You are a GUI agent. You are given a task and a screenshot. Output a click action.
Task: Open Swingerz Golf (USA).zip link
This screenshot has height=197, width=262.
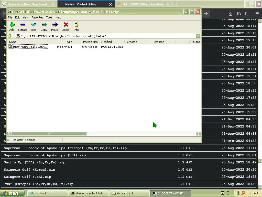point(27,177)
